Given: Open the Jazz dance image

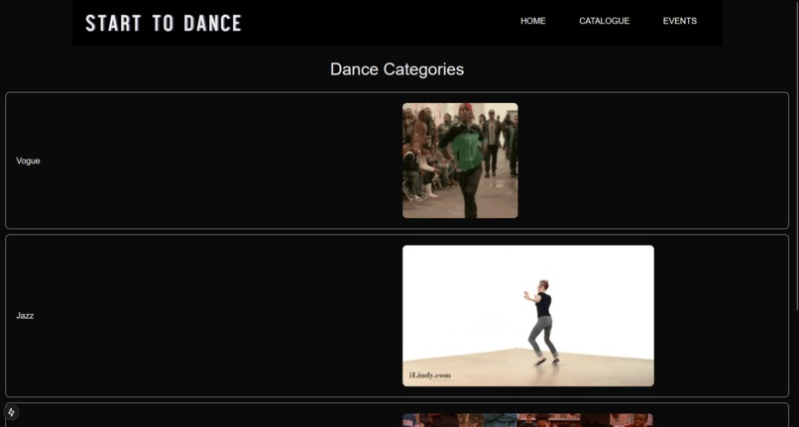Looking at the screenshot, I should tap(528, 316).
